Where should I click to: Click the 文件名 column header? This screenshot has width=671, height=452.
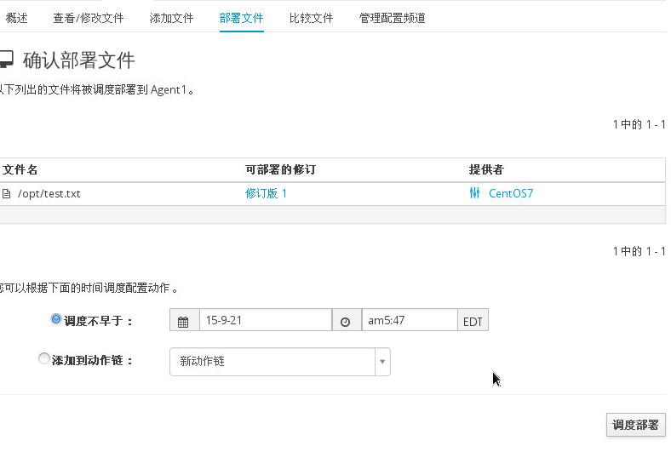pos(20,169)
